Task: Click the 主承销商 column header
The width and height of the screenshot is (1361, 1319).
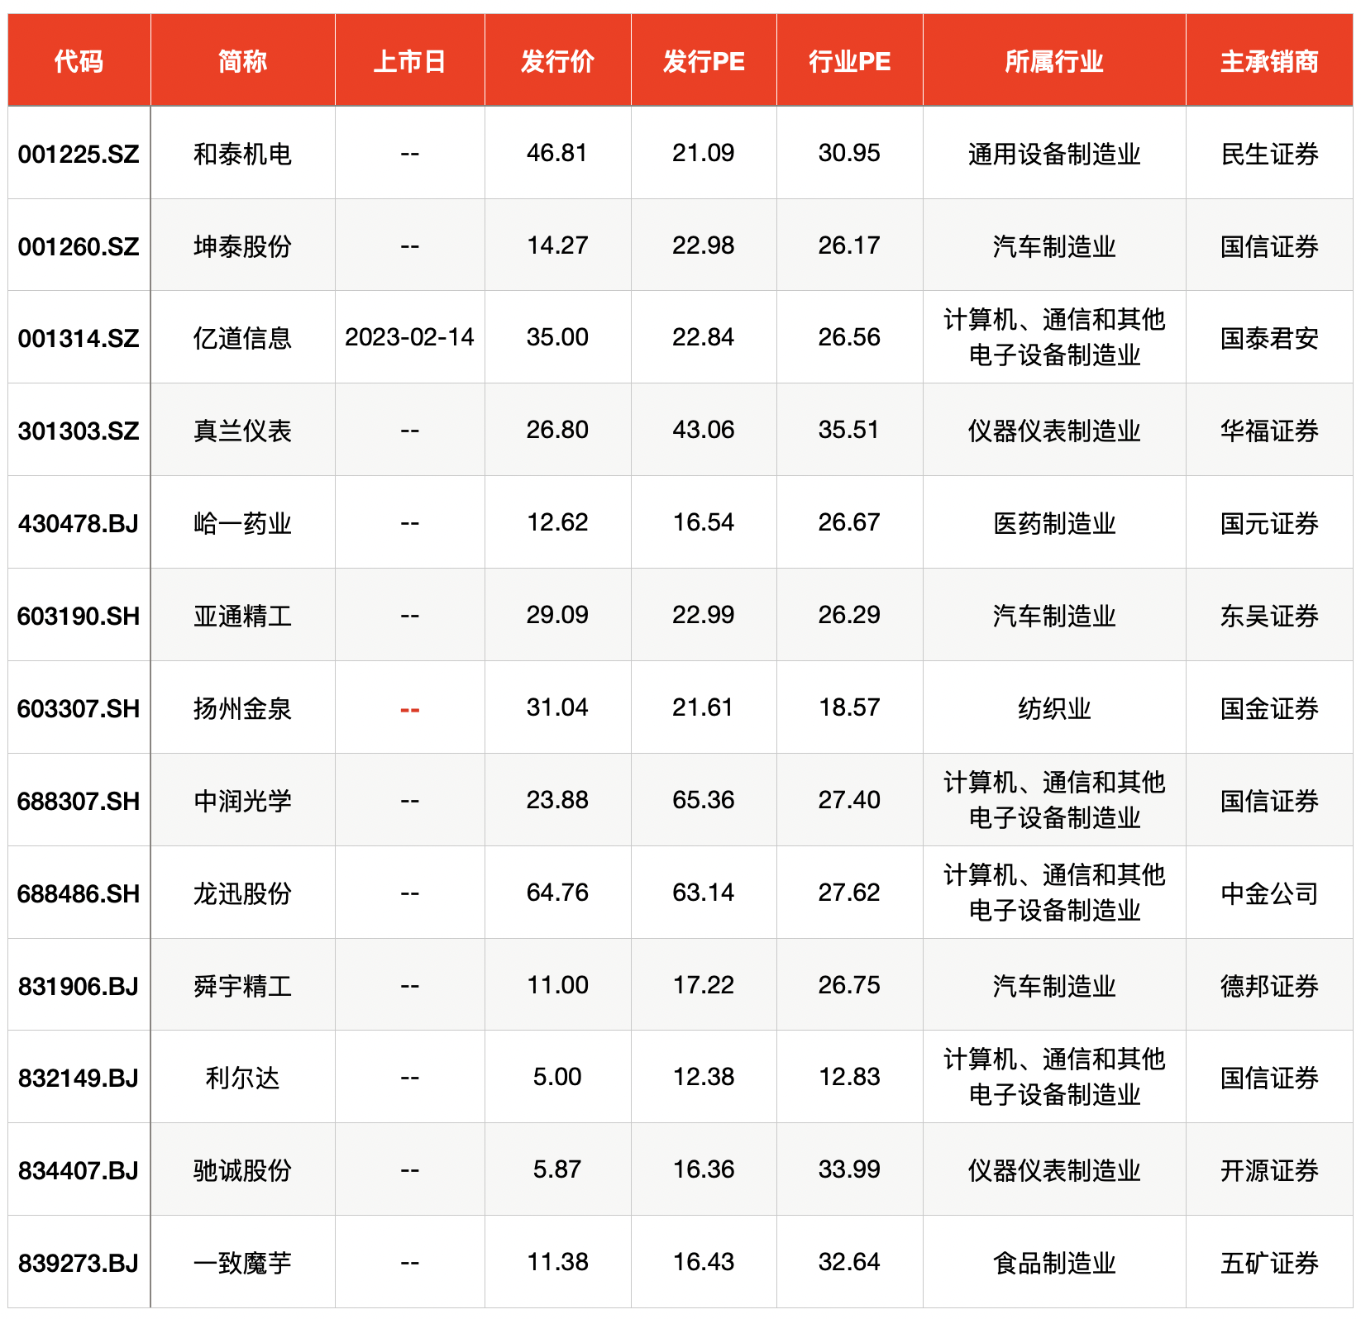Action: 1269,61
